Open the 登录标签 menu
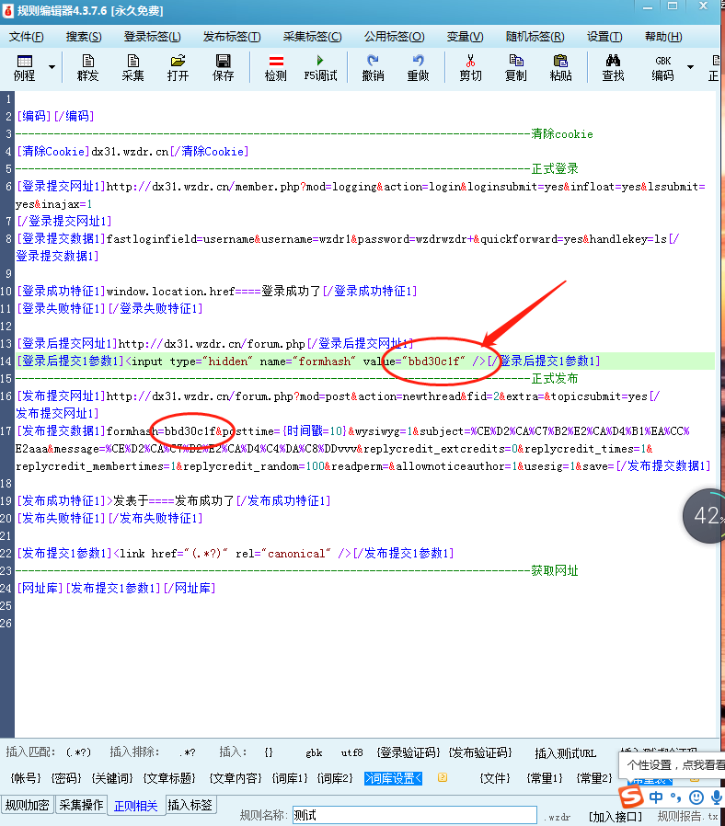 click(x=152, y=37)
